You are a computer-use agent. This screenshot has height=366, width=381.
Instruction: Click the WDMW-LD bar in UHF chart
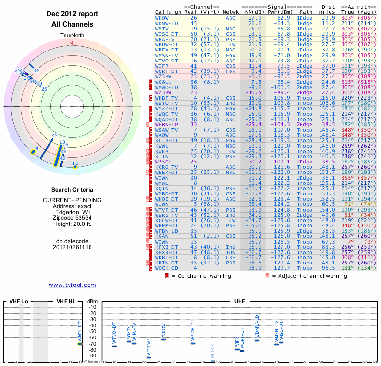[257, 340]
